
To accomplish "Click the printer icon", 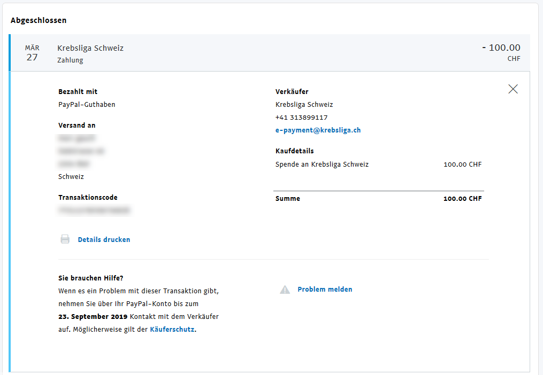I will [x=65, y=239].
